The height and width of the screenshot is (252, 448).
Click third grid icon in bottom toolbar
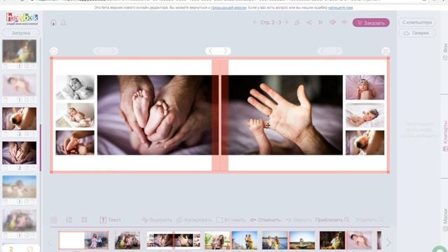84,220
